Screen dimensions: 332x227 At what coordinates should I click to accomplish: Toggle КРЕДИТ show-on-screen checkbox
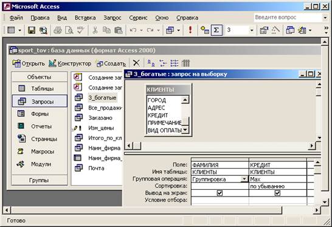(x=277, y=193)
